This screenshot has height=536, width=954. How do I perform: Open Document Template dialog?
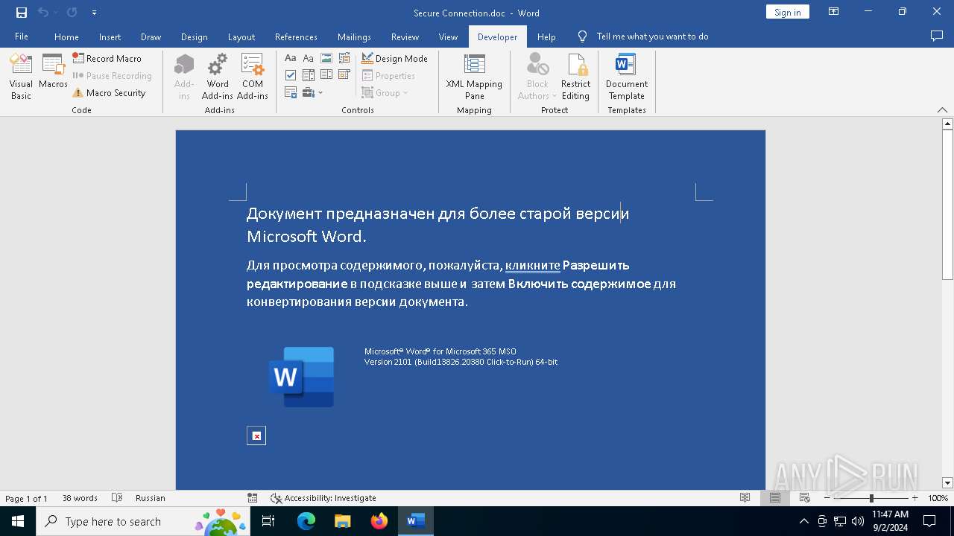click(x=627, y=77)
